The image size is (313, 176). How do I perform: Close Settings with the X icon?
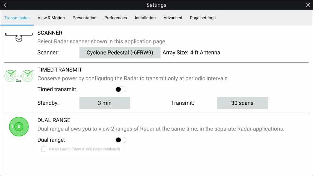click(307, 5)
